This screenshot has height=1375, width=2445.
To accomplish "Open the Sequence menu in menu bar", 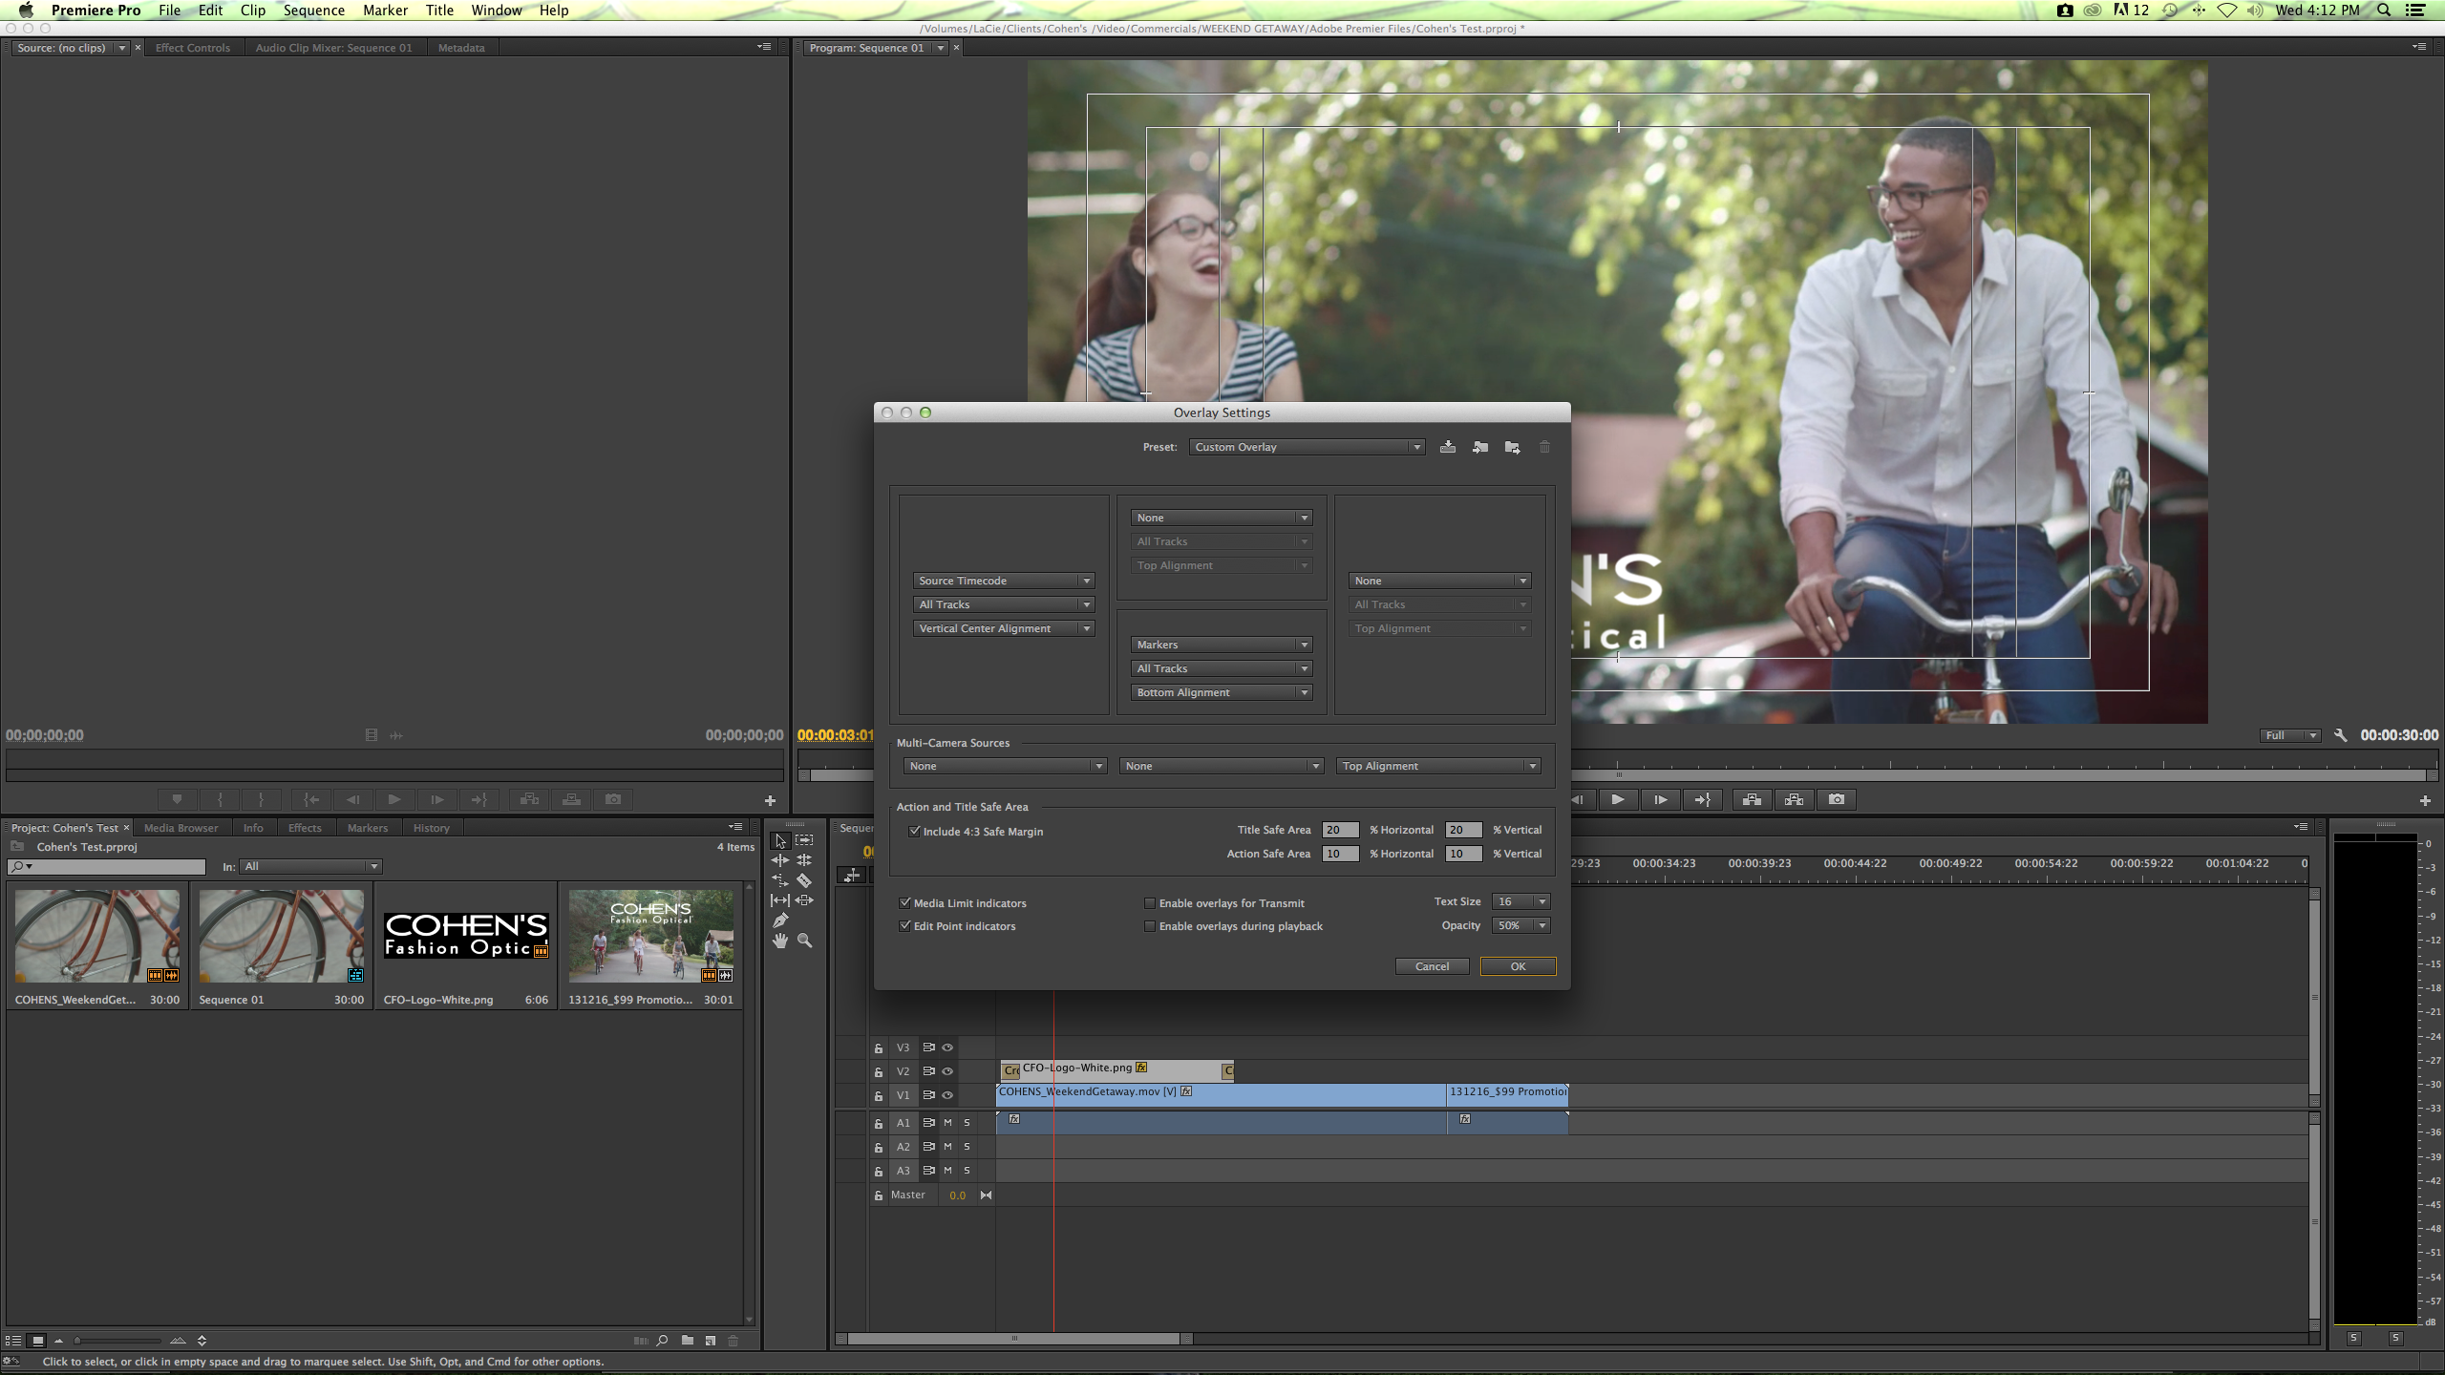I will 312,11.
